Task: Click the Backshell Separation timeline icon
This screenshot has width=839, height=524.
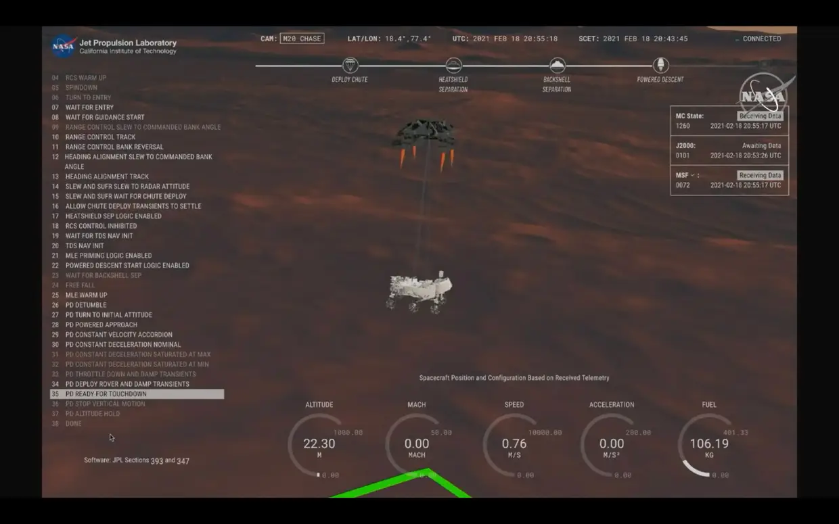Action: click(557, 66)
